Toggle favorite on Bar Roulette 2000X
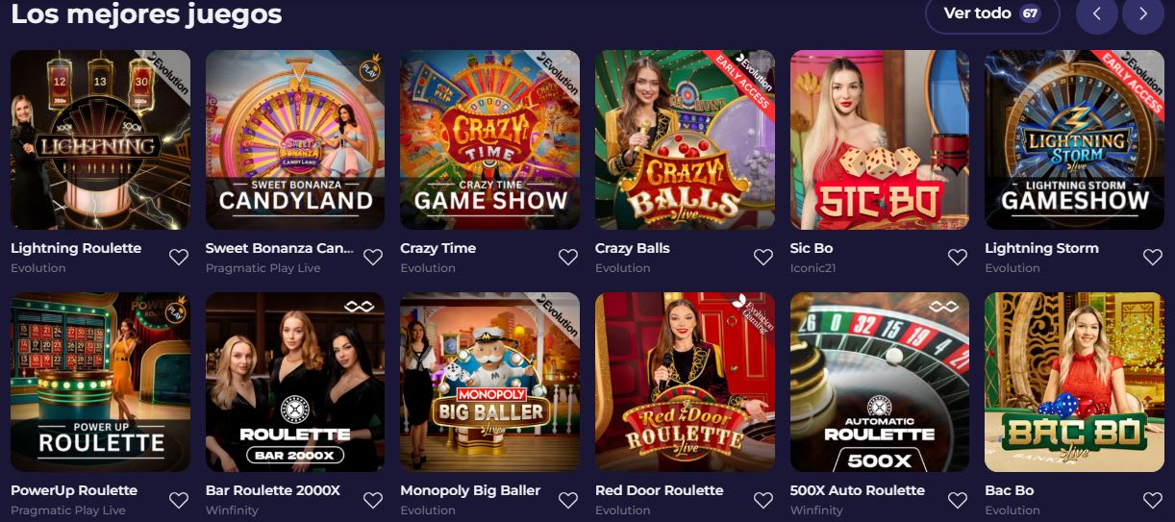This screenshot has height=522, width=1175. tap(373, 500)
